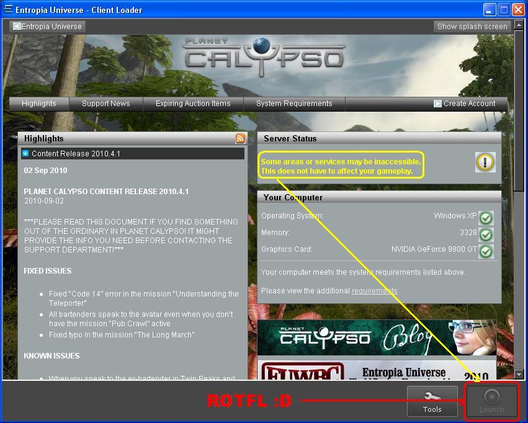Image resolution: width=528 pixels, height=423 pixels.
Task: Open the Entropia Universe 2010 banner
Action: pos(377,370)
